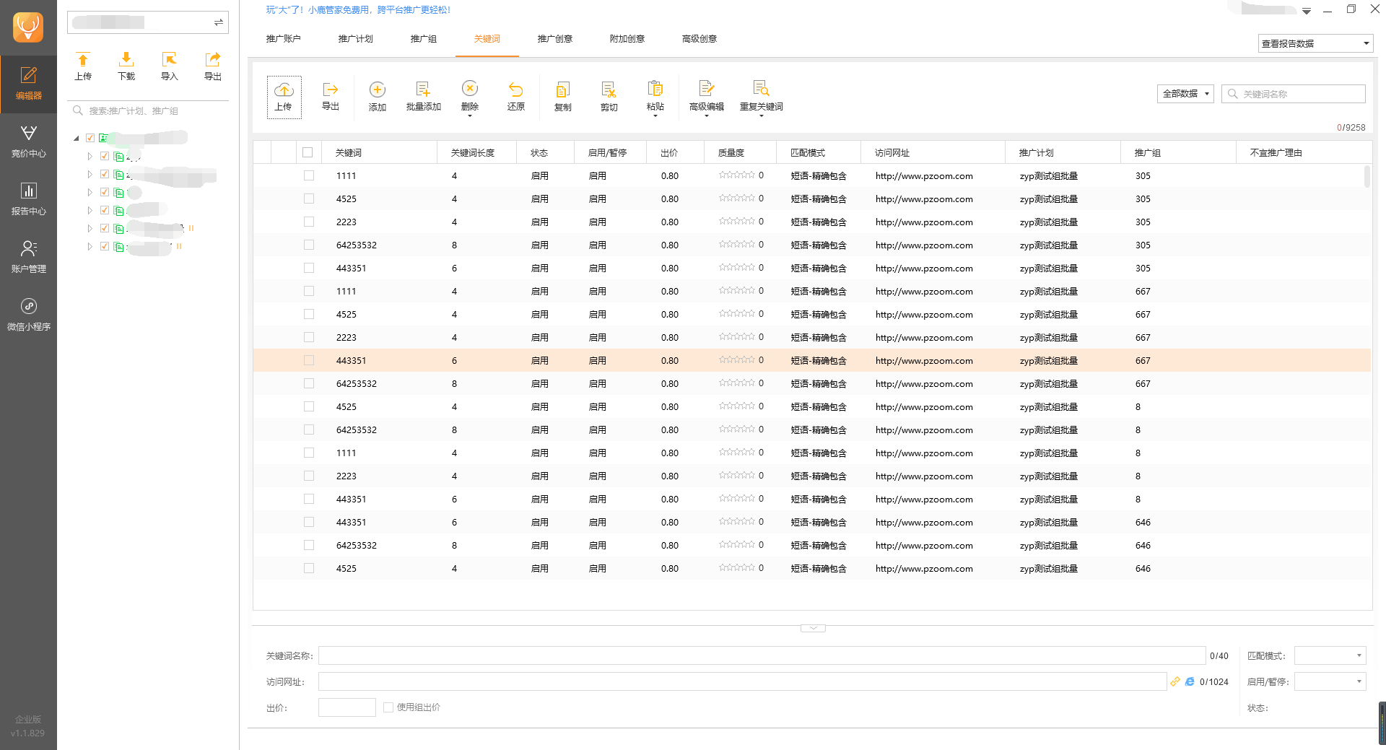Expand the first campaign tree node
1386x750 pixels.
click(x=90, y=156)
